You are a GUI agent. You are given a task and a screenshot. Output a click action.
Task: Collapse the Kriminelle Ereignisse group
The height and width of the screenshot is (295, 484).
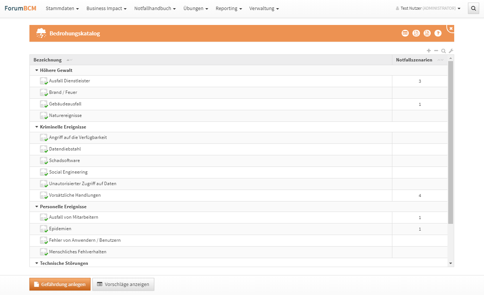(x=37, y=127)
